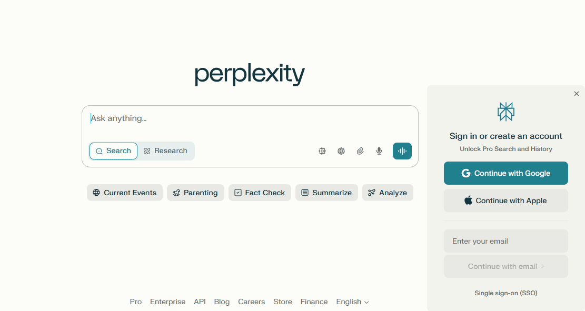Expand the English language dropdown

[x=353, y=302]
